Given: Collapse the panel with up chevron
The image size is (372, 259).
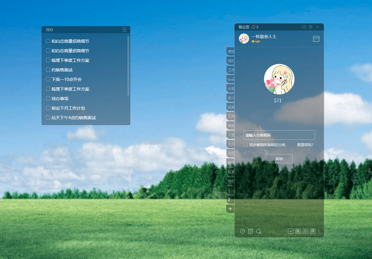Looking at the screenshot, I should (x=317, y=27).
